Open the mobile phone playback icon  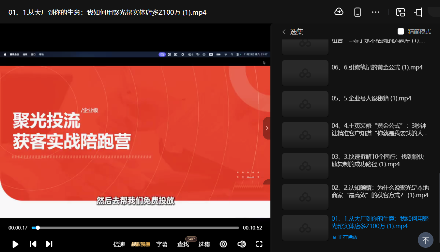tap(357, 12)
